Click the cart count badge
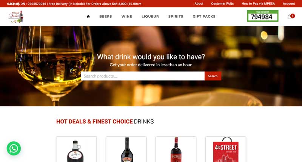Viewport: 302px width, 162px height. click(x=293, y=16)
